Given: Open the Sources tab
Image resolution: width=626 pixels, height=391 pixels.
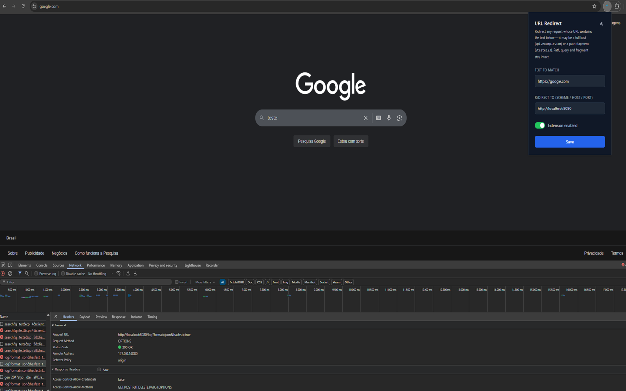Looking at the screenshot, I should click(x=58, y=265).
